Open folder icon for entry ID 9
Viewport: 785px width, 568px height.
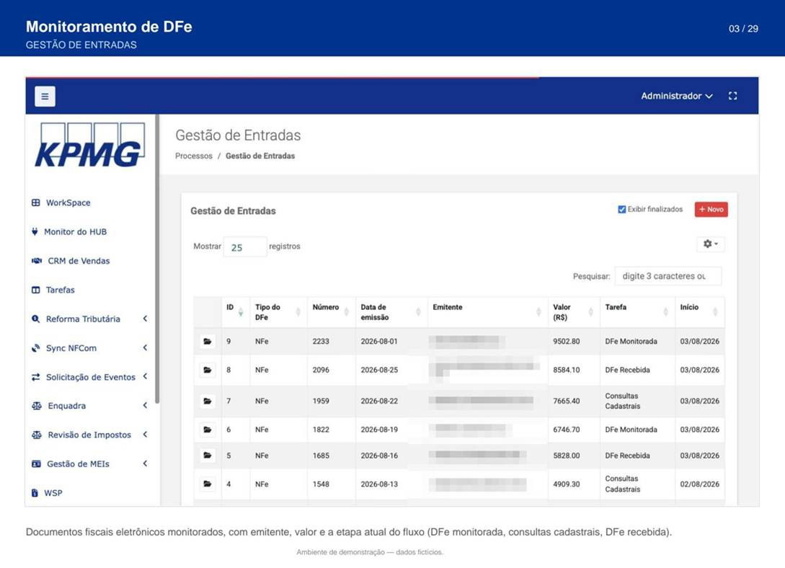(x=208, y=341)
